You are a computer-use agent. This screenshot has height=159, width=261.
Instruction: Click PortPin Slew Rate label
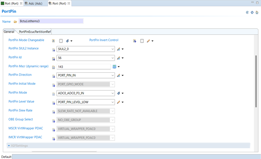click(20, 110)
